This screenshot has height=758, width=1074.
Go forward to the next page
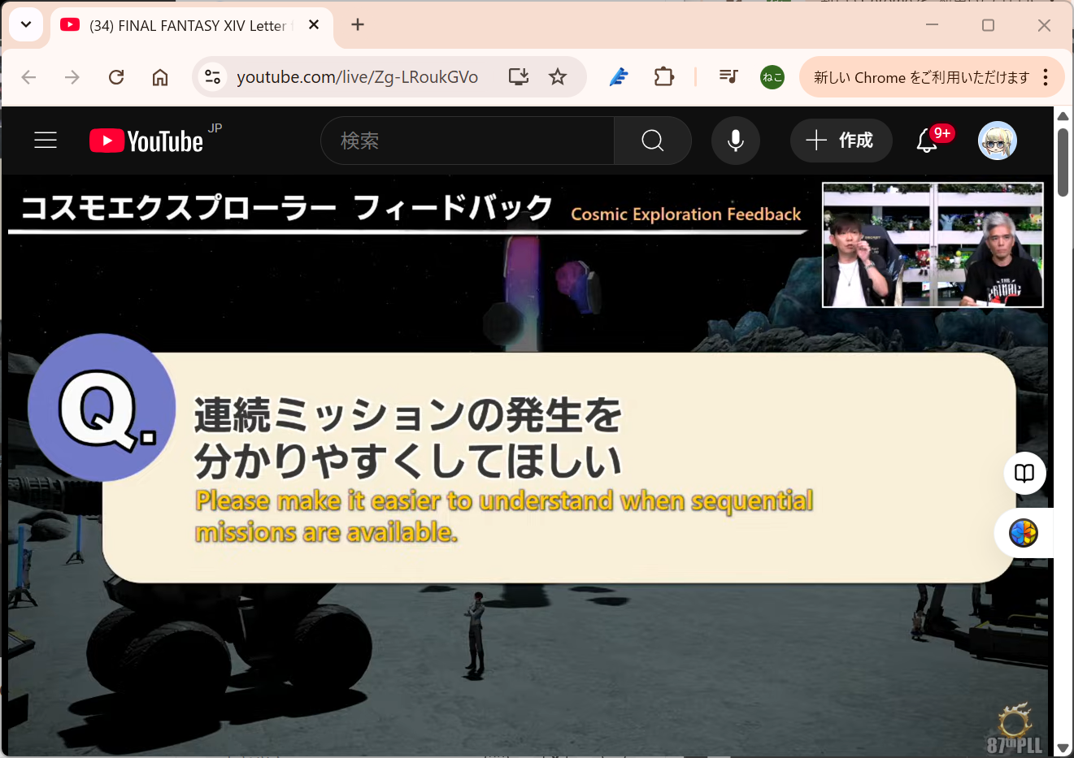click(x=72, y=77)
